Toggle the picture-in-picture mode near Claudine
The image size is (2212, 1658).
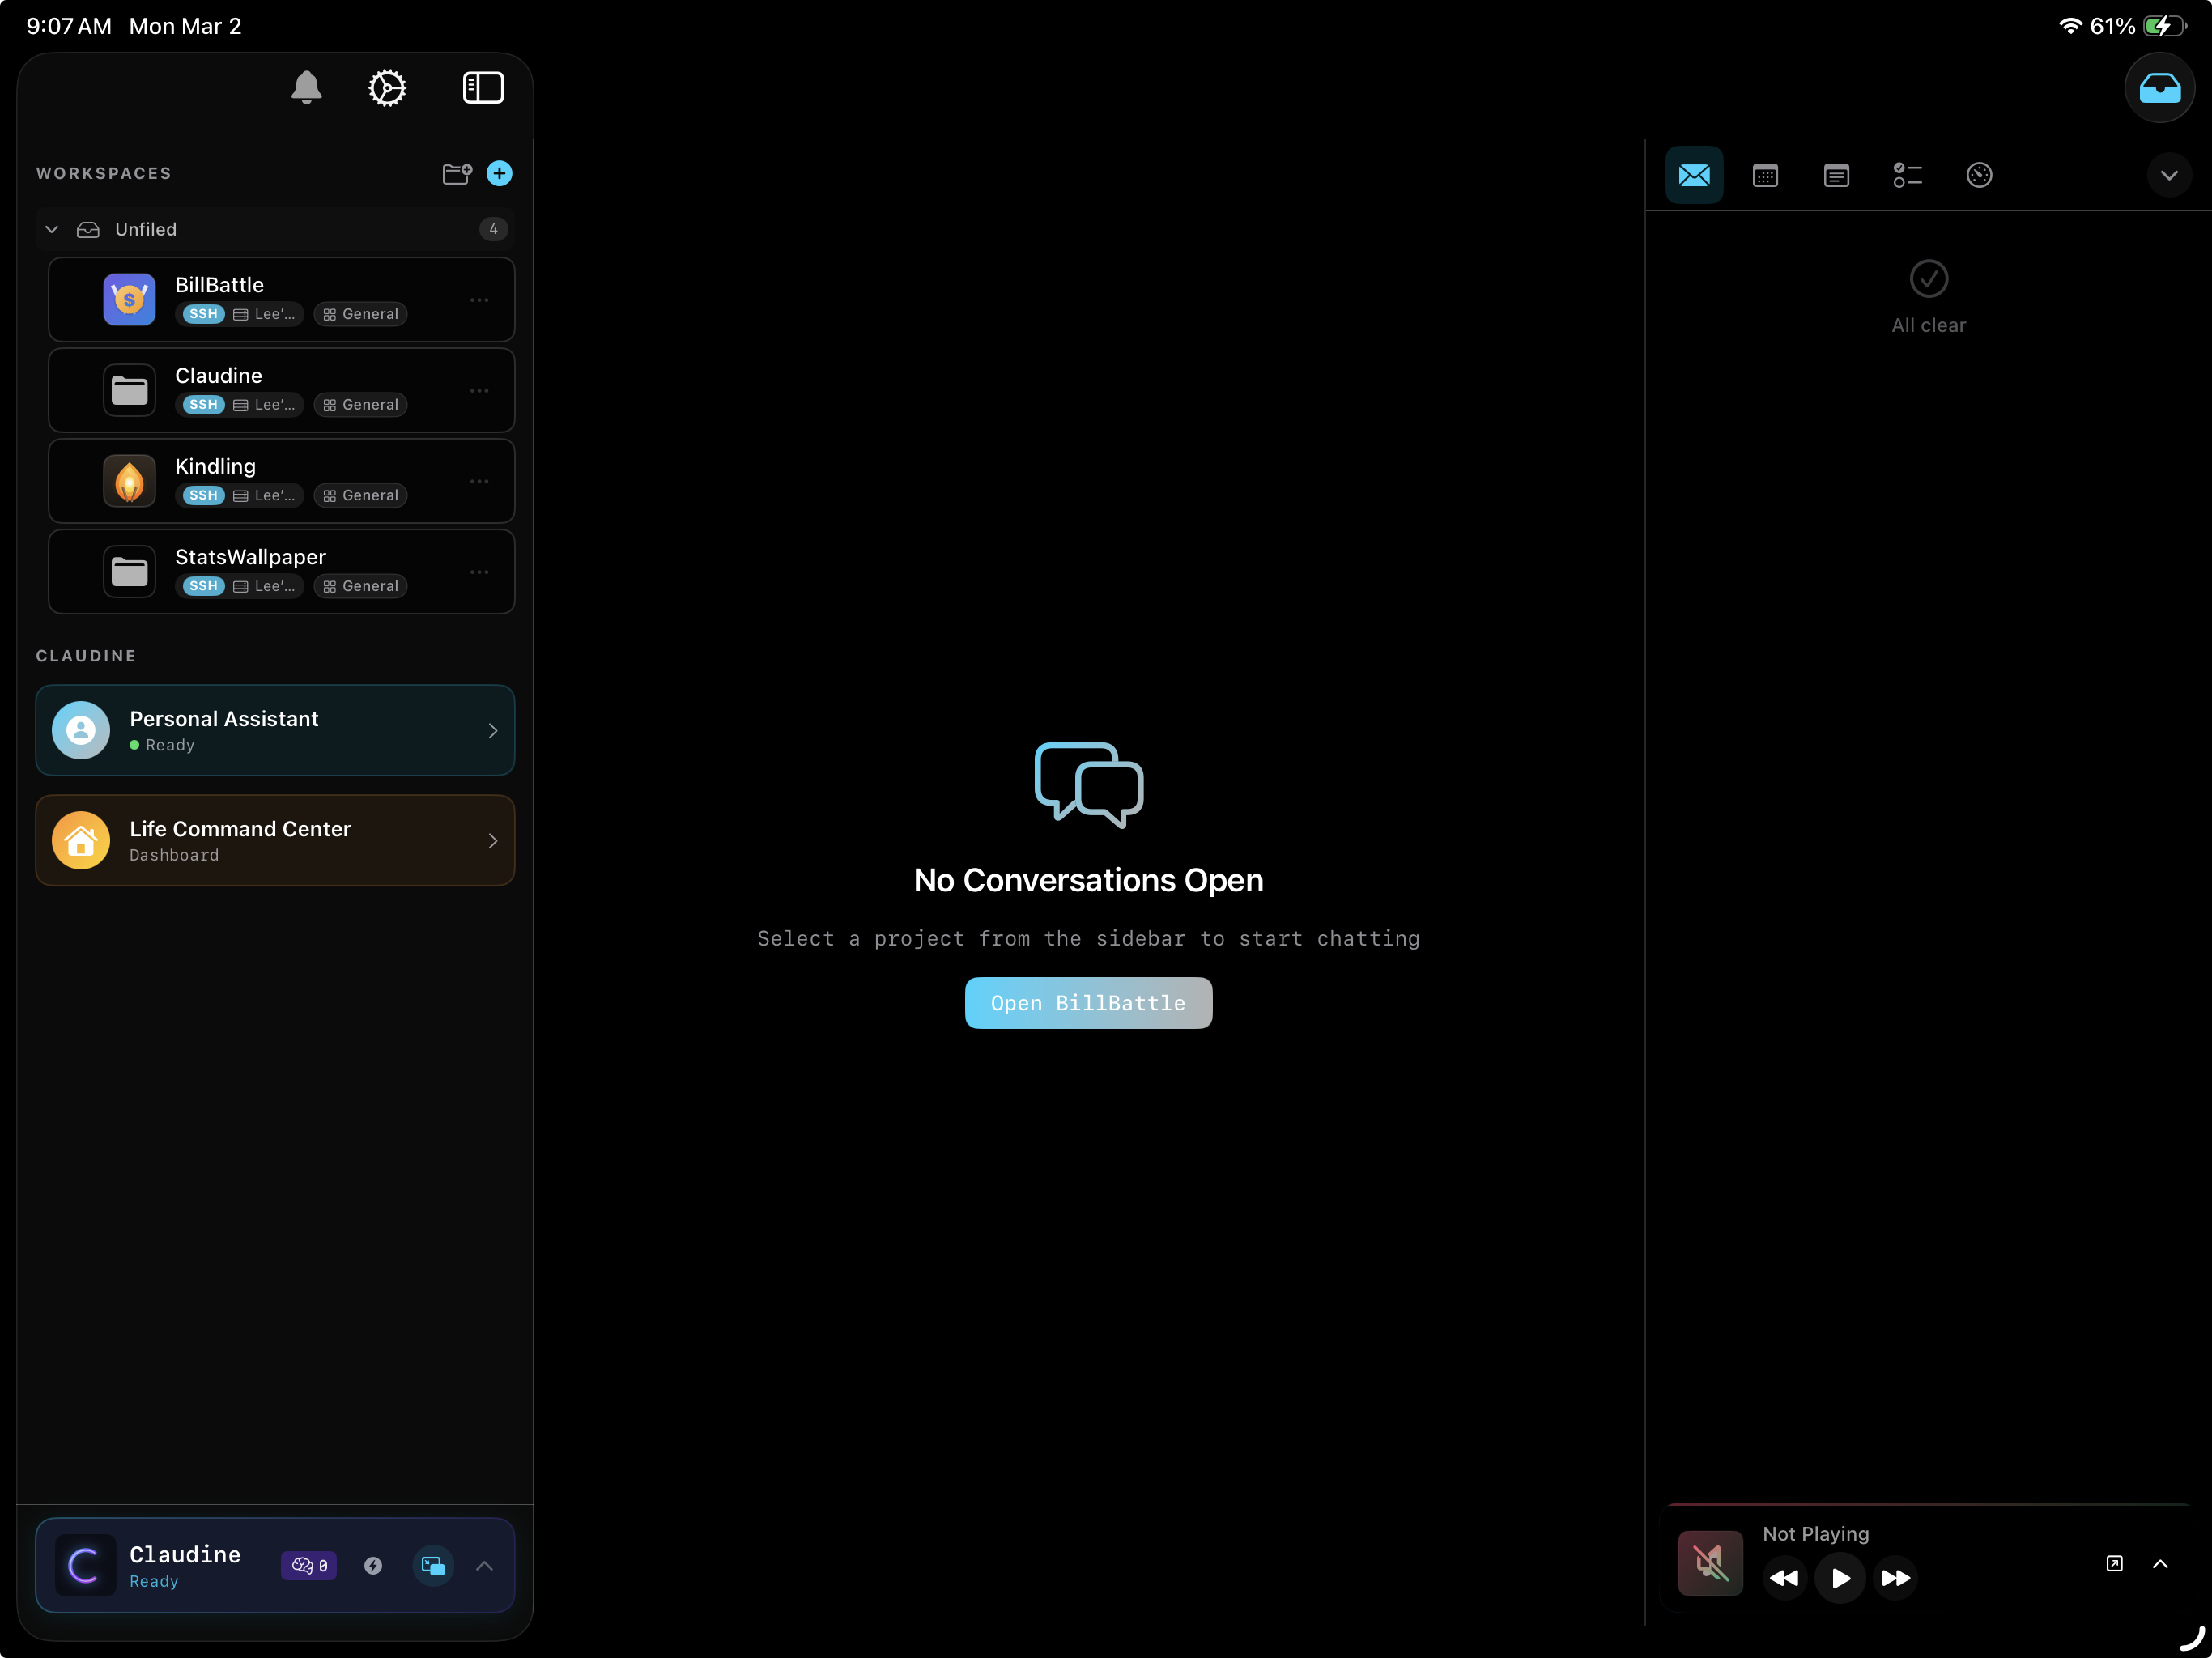(433, 1566)
